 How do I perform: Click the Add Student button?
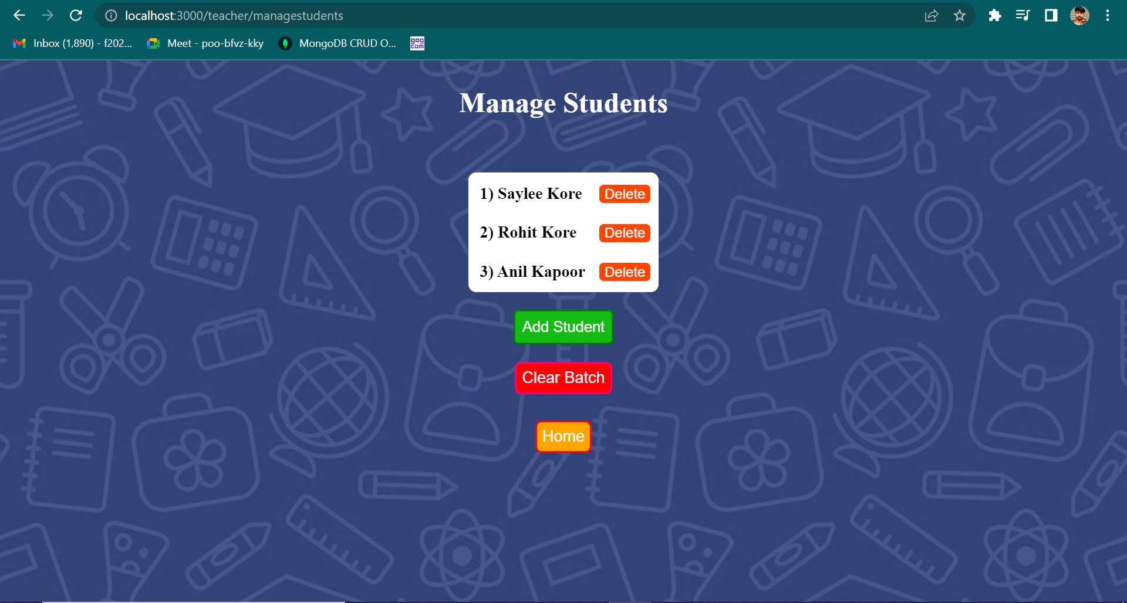[563, 327]
